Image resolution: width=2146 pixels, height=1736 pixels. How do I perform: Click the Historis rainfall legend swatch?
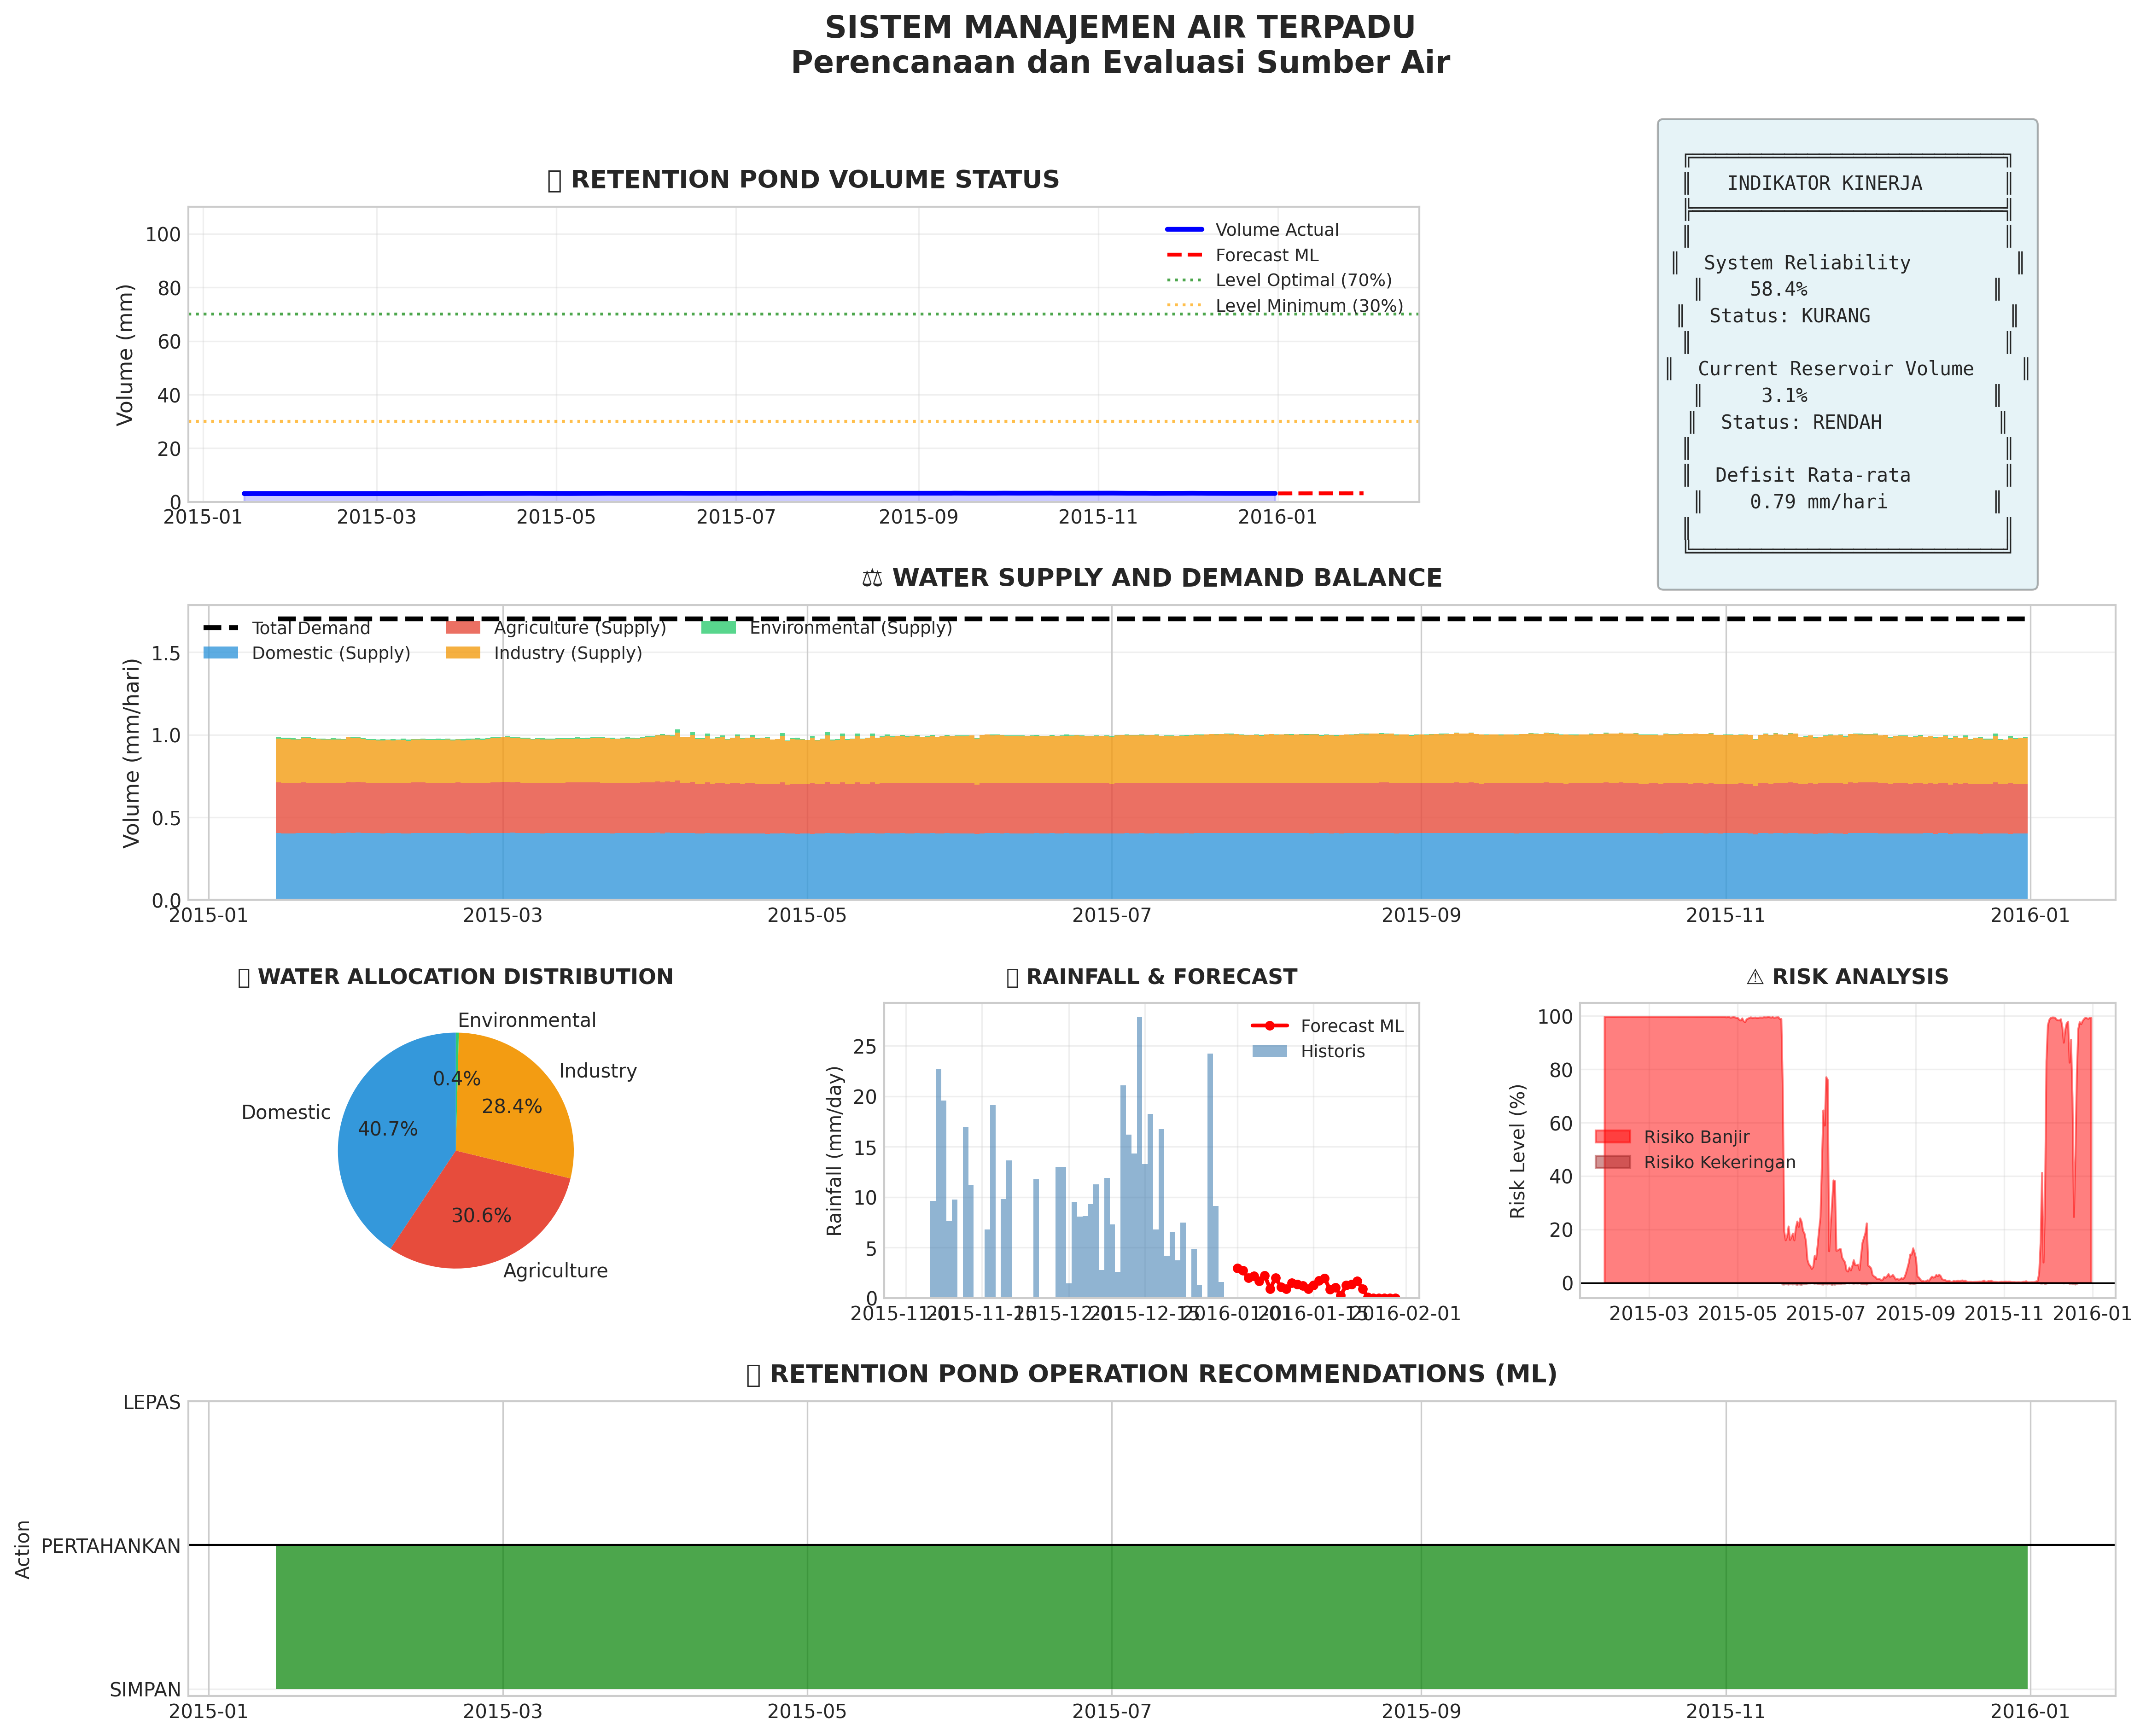[x=1269, y=1051]
